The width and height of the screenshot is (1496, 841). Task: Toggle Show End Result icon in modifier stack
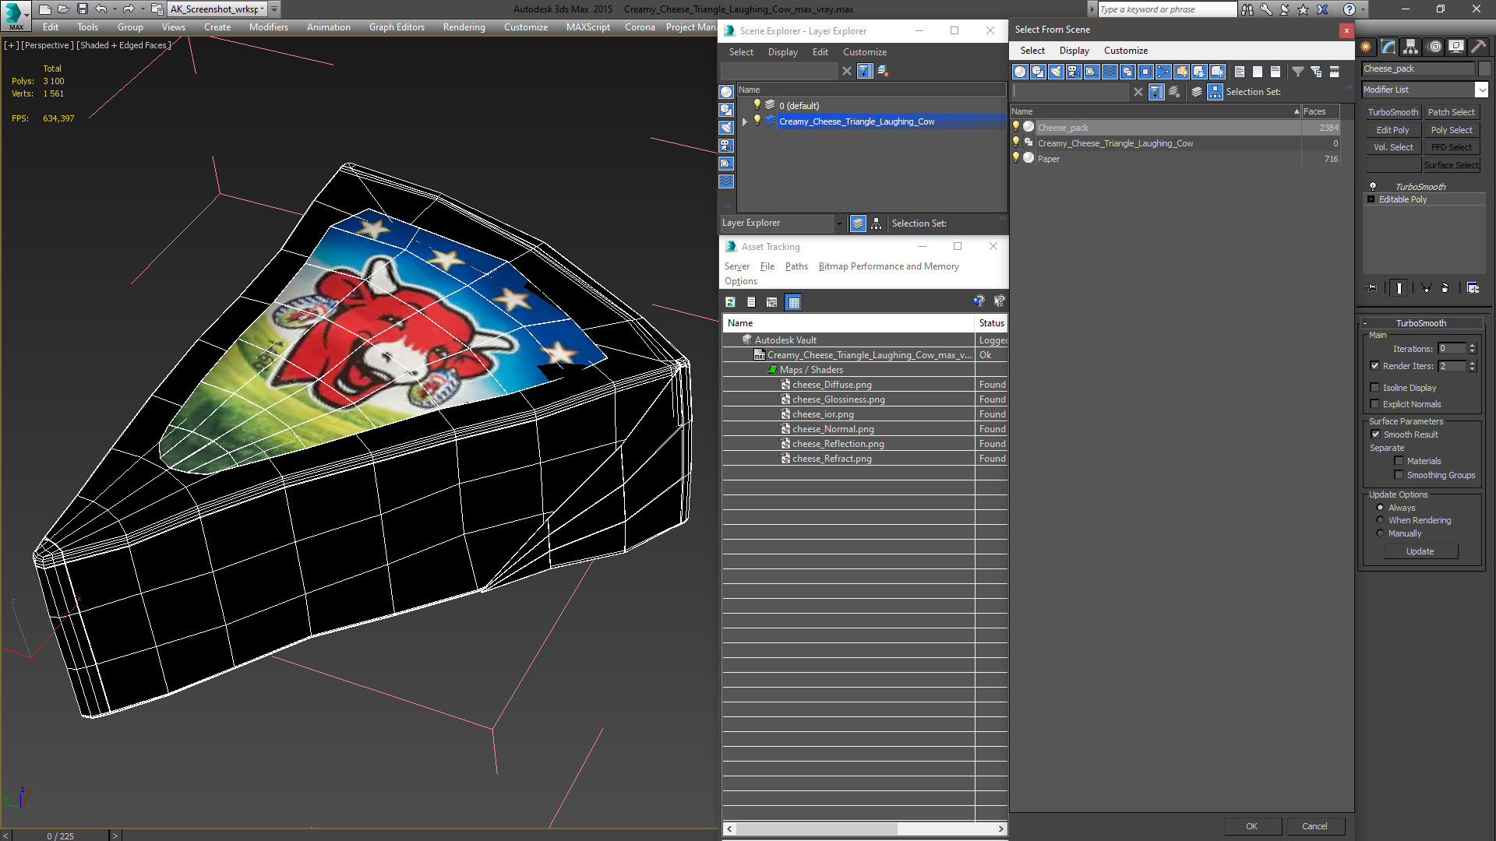tap(1399, 288)
